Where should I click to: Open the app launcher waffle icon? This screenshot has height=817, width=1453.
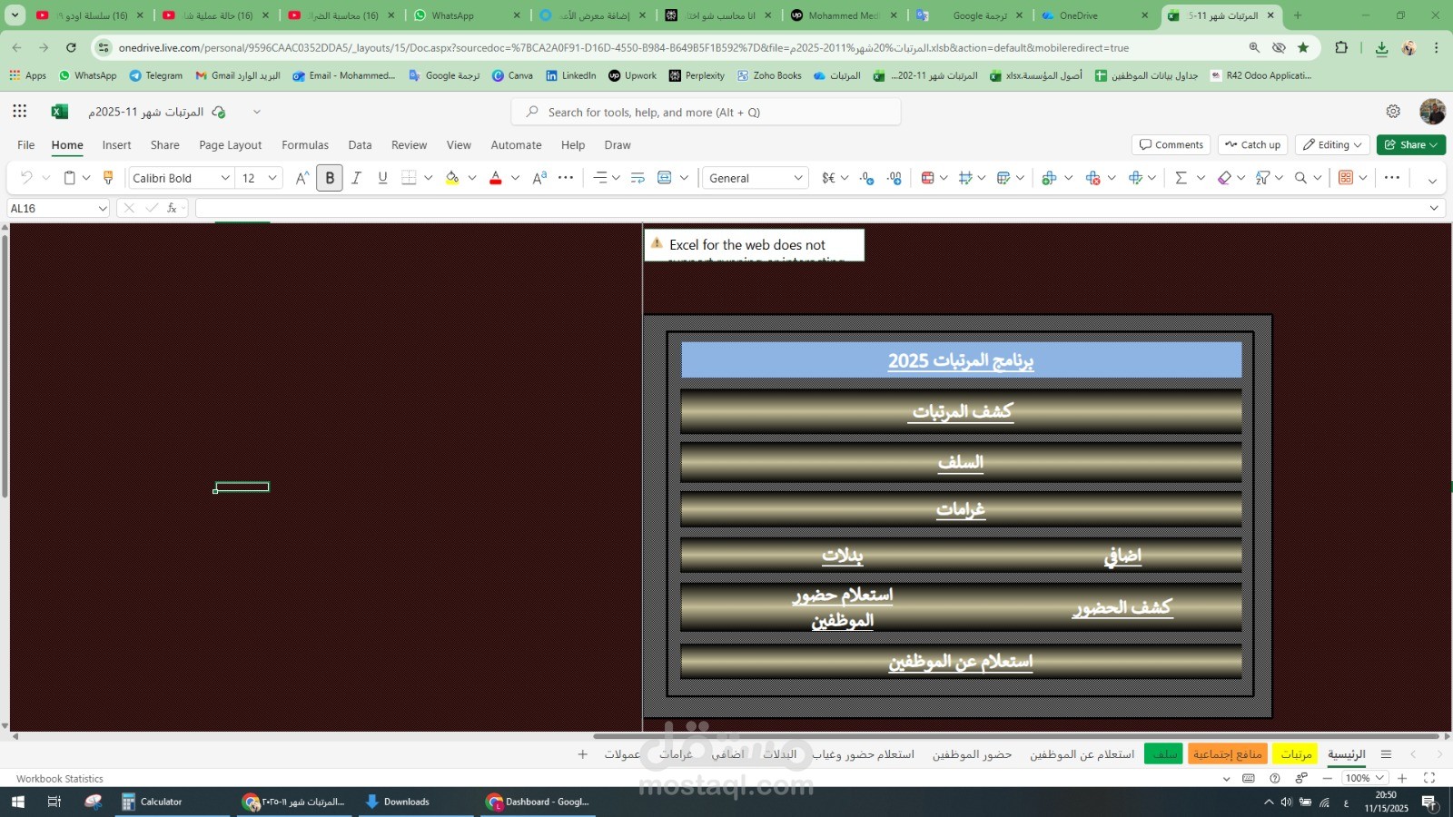click(20, 112)
